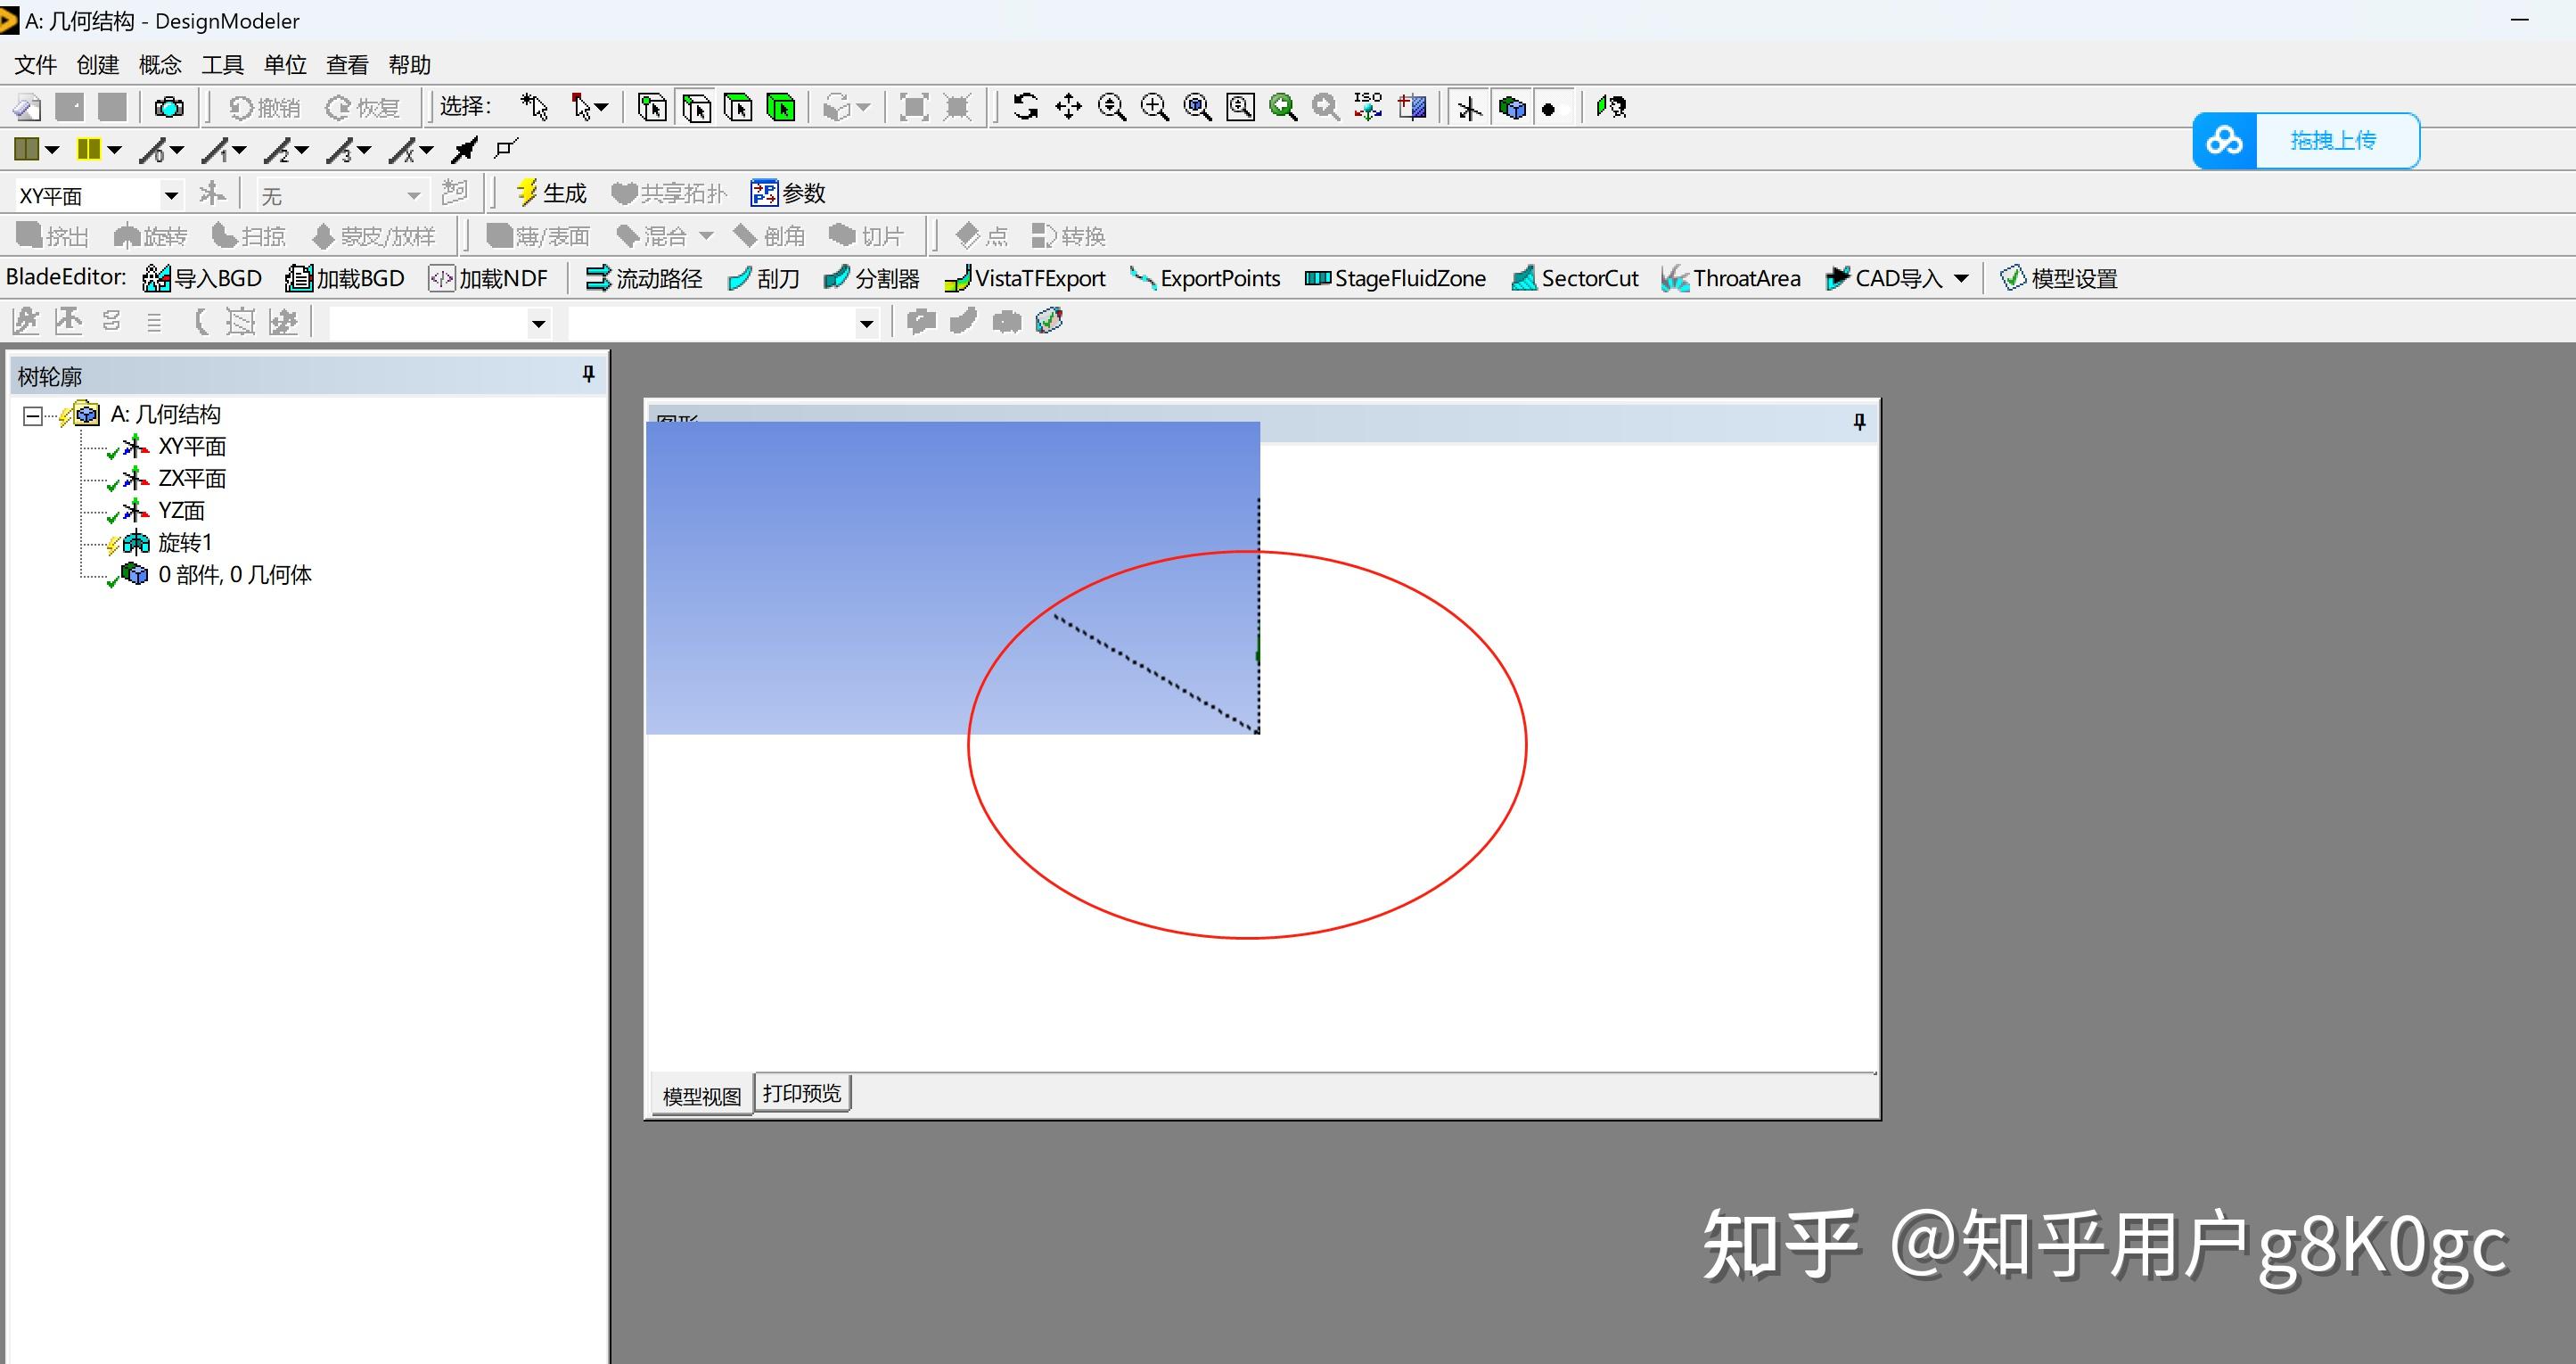2576x1364 pixels.
Task: Click the green previous view icon
Action: [1283, 107]
